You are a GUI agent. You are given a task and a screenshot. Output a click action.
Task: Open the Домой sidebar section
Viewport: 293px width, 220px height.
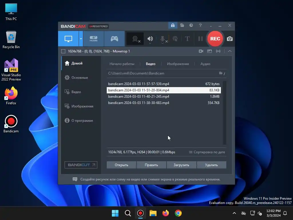[x=81, y=63]
